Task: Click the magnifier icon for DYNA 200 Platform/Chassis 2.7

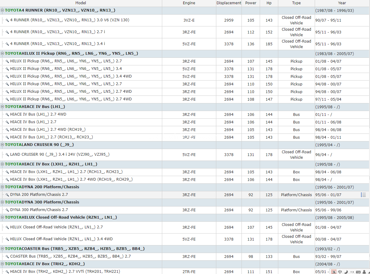Action: (x=7, y=195)
